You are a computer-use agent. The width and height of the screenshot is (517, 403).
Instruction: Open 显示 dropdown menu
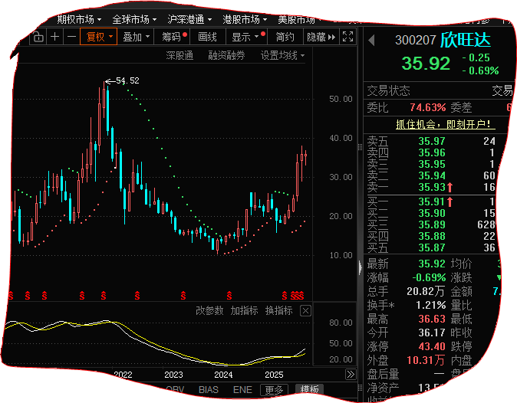[246, 37]
